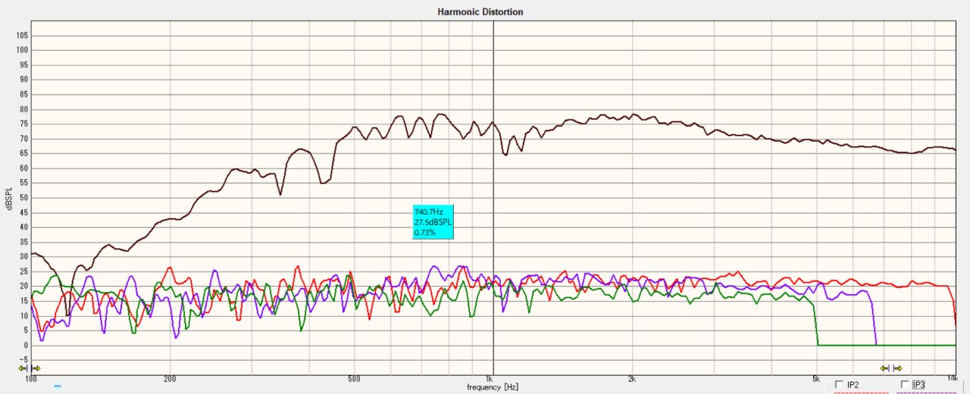Click the small blue dash below the frequency axis
The height and width of the screenshot is (394, 970).
(58, 386)
